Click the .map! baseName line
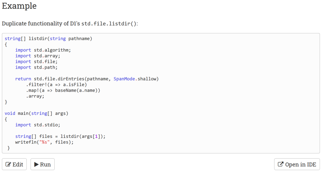 tap(63, 90)
